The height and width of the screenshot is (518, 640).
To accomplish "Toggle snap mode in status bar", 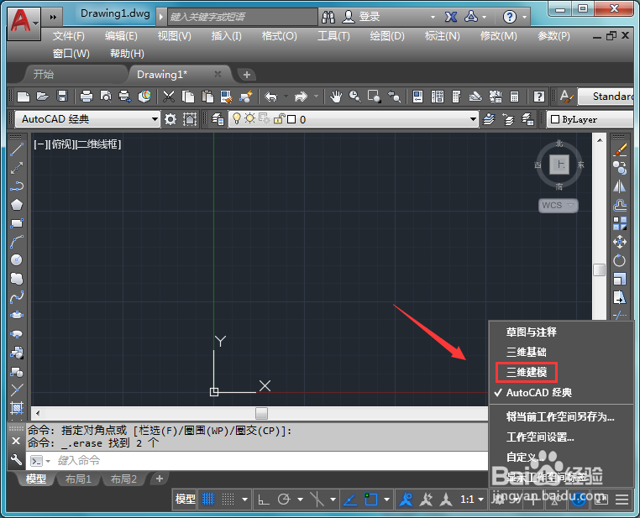I will tap(228, 499).
